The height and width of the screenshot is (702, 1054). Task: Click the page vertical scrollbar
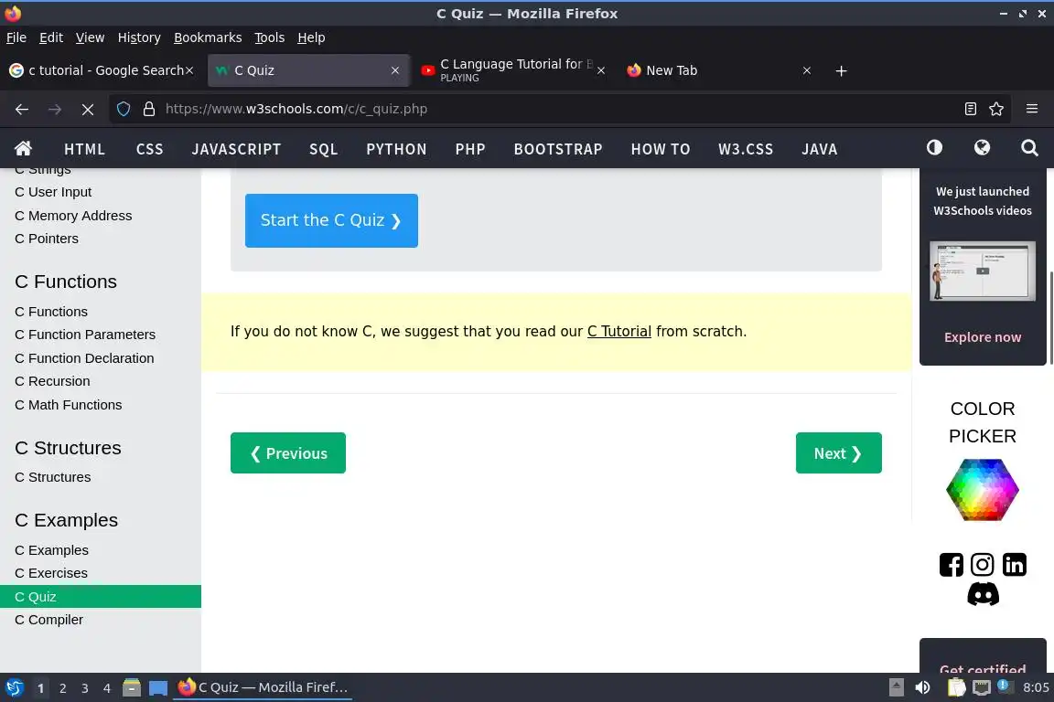[1050, 318]
